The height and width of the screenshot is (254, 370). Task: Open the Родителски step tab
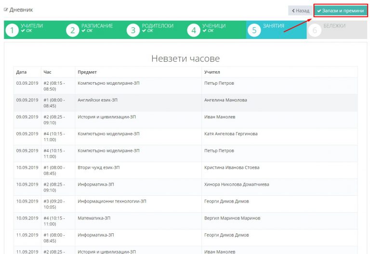click(x=154, y=26)
